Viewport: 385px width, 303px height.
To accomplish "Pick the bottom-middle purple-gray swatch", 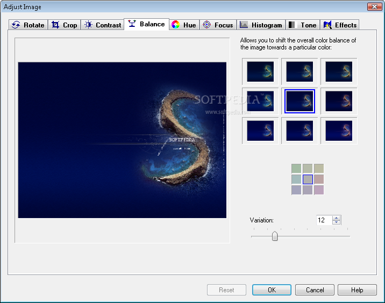I will (308, 190).
